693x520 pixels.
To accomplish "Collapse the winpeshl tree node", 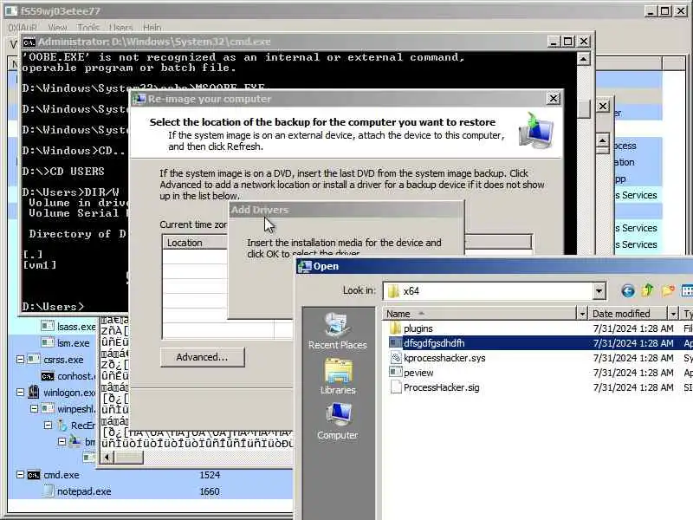I will click(x=34, y=408).
